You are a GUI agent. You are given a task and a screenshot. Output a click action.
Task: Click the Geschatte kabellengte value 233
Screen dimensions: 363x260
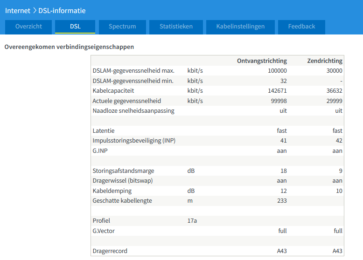(x=281, y=201)
